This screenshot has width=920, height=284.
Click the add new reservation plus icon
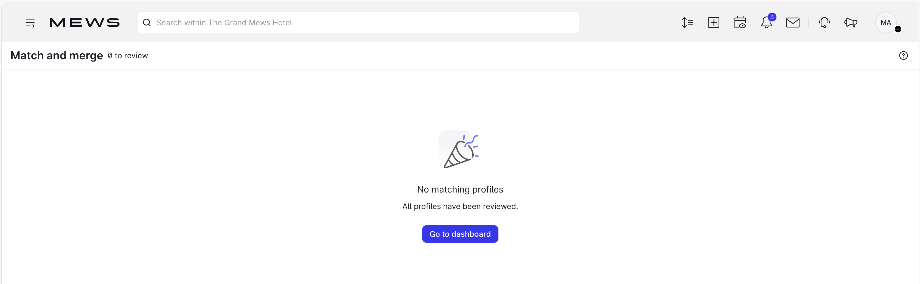(714, 22)
